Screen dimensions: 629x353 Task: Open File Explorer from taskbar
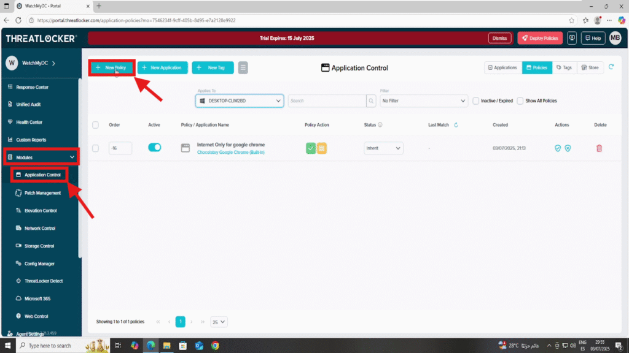point(166,346)
